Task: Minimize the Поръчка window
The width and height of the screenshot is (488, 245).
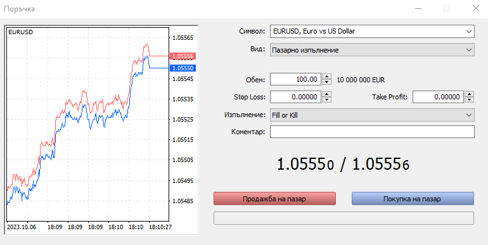Action: [418, 9]
